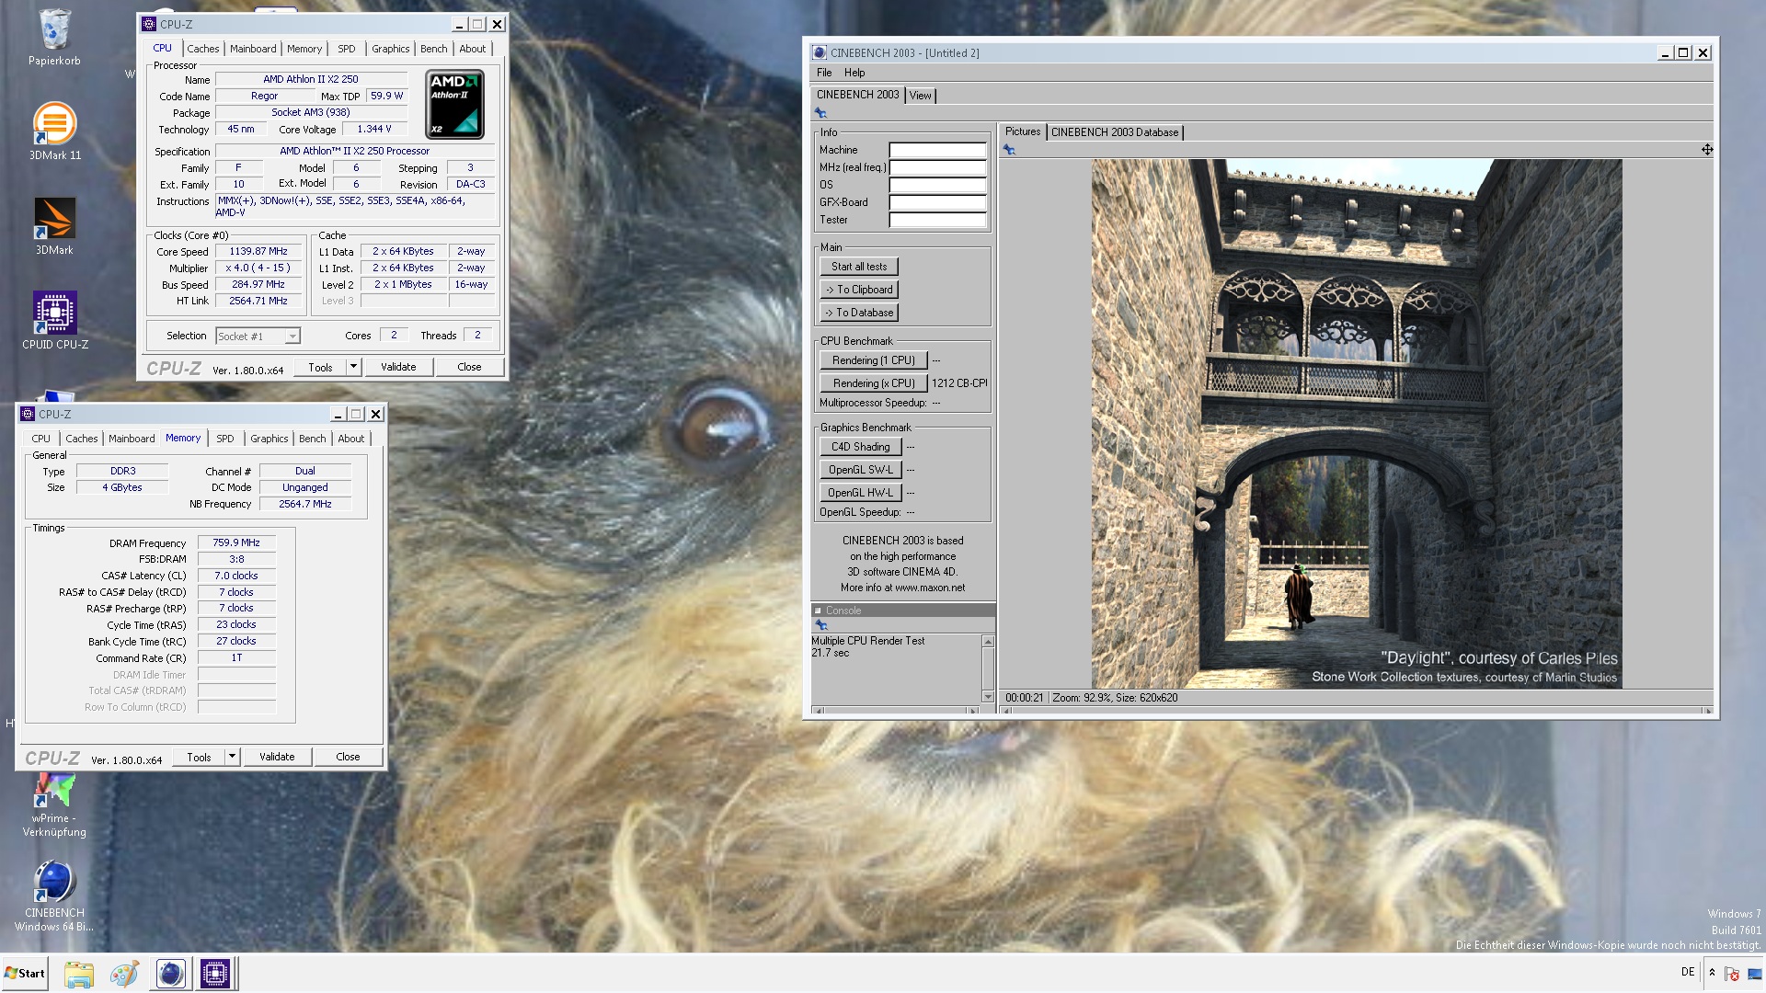The width and height of the screenshot is (1766, 993).
Task: Run Rendering (x CPU) benchmark
Action: pos(874,383)
